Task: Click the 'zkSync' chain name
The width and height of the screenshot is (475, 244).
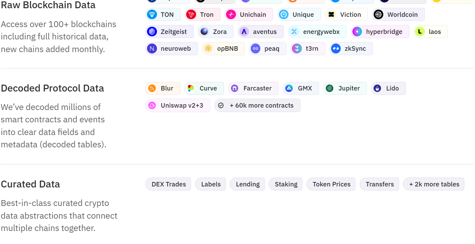Action: point(355,49)
